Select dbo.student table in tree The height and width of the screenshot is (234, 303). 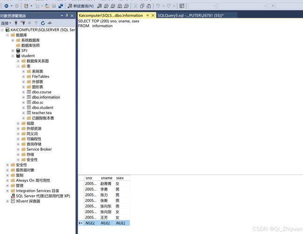43,108
